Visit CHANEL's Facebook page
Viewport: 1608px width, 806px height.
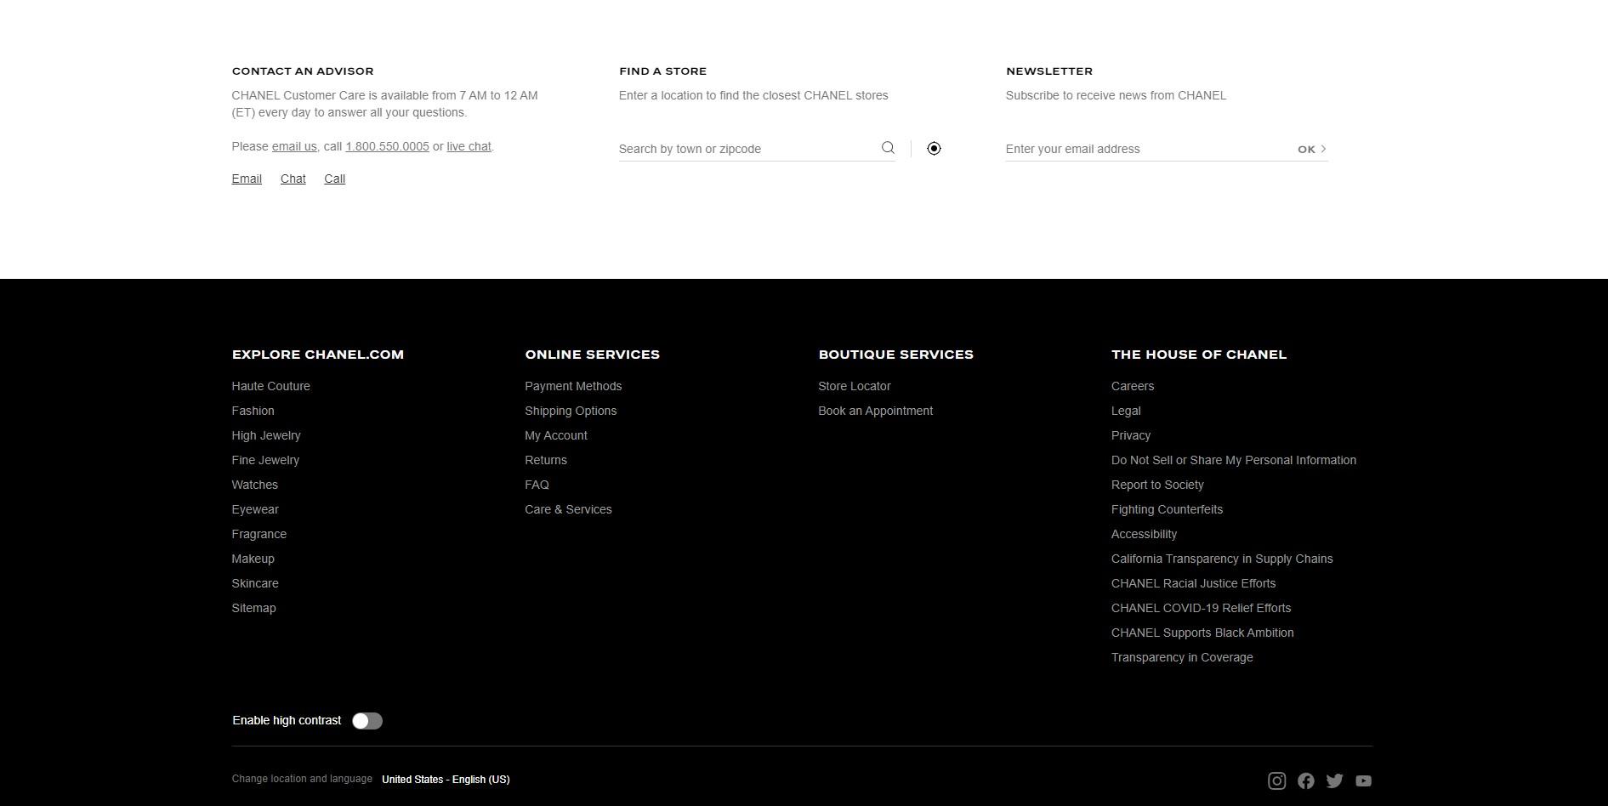point(1306,780)
